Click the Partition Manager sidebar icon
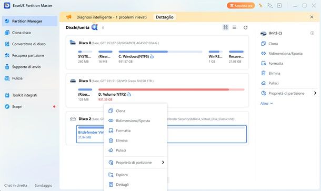The image size is (321, 191). [x=7, y=21]
